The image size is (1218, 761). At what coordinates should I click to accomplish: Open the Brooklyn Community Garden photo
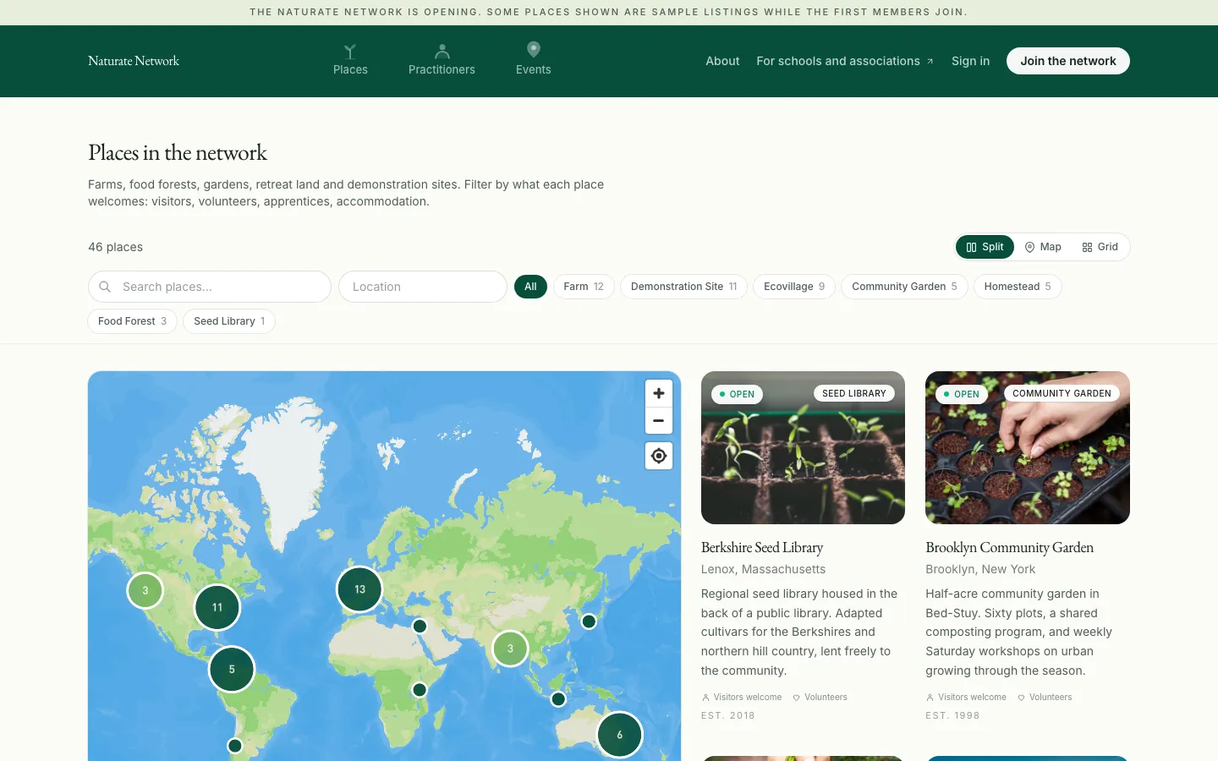tap(1028, 447)
